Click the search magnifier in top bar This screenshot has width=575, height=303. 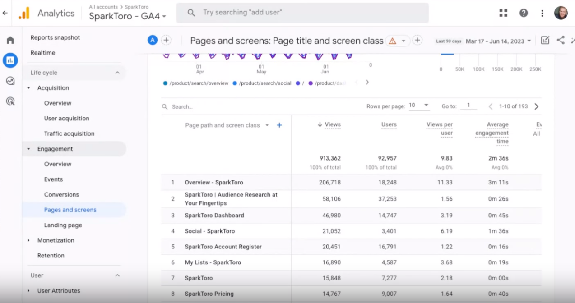pyautogui.click(x=191, y=13)
